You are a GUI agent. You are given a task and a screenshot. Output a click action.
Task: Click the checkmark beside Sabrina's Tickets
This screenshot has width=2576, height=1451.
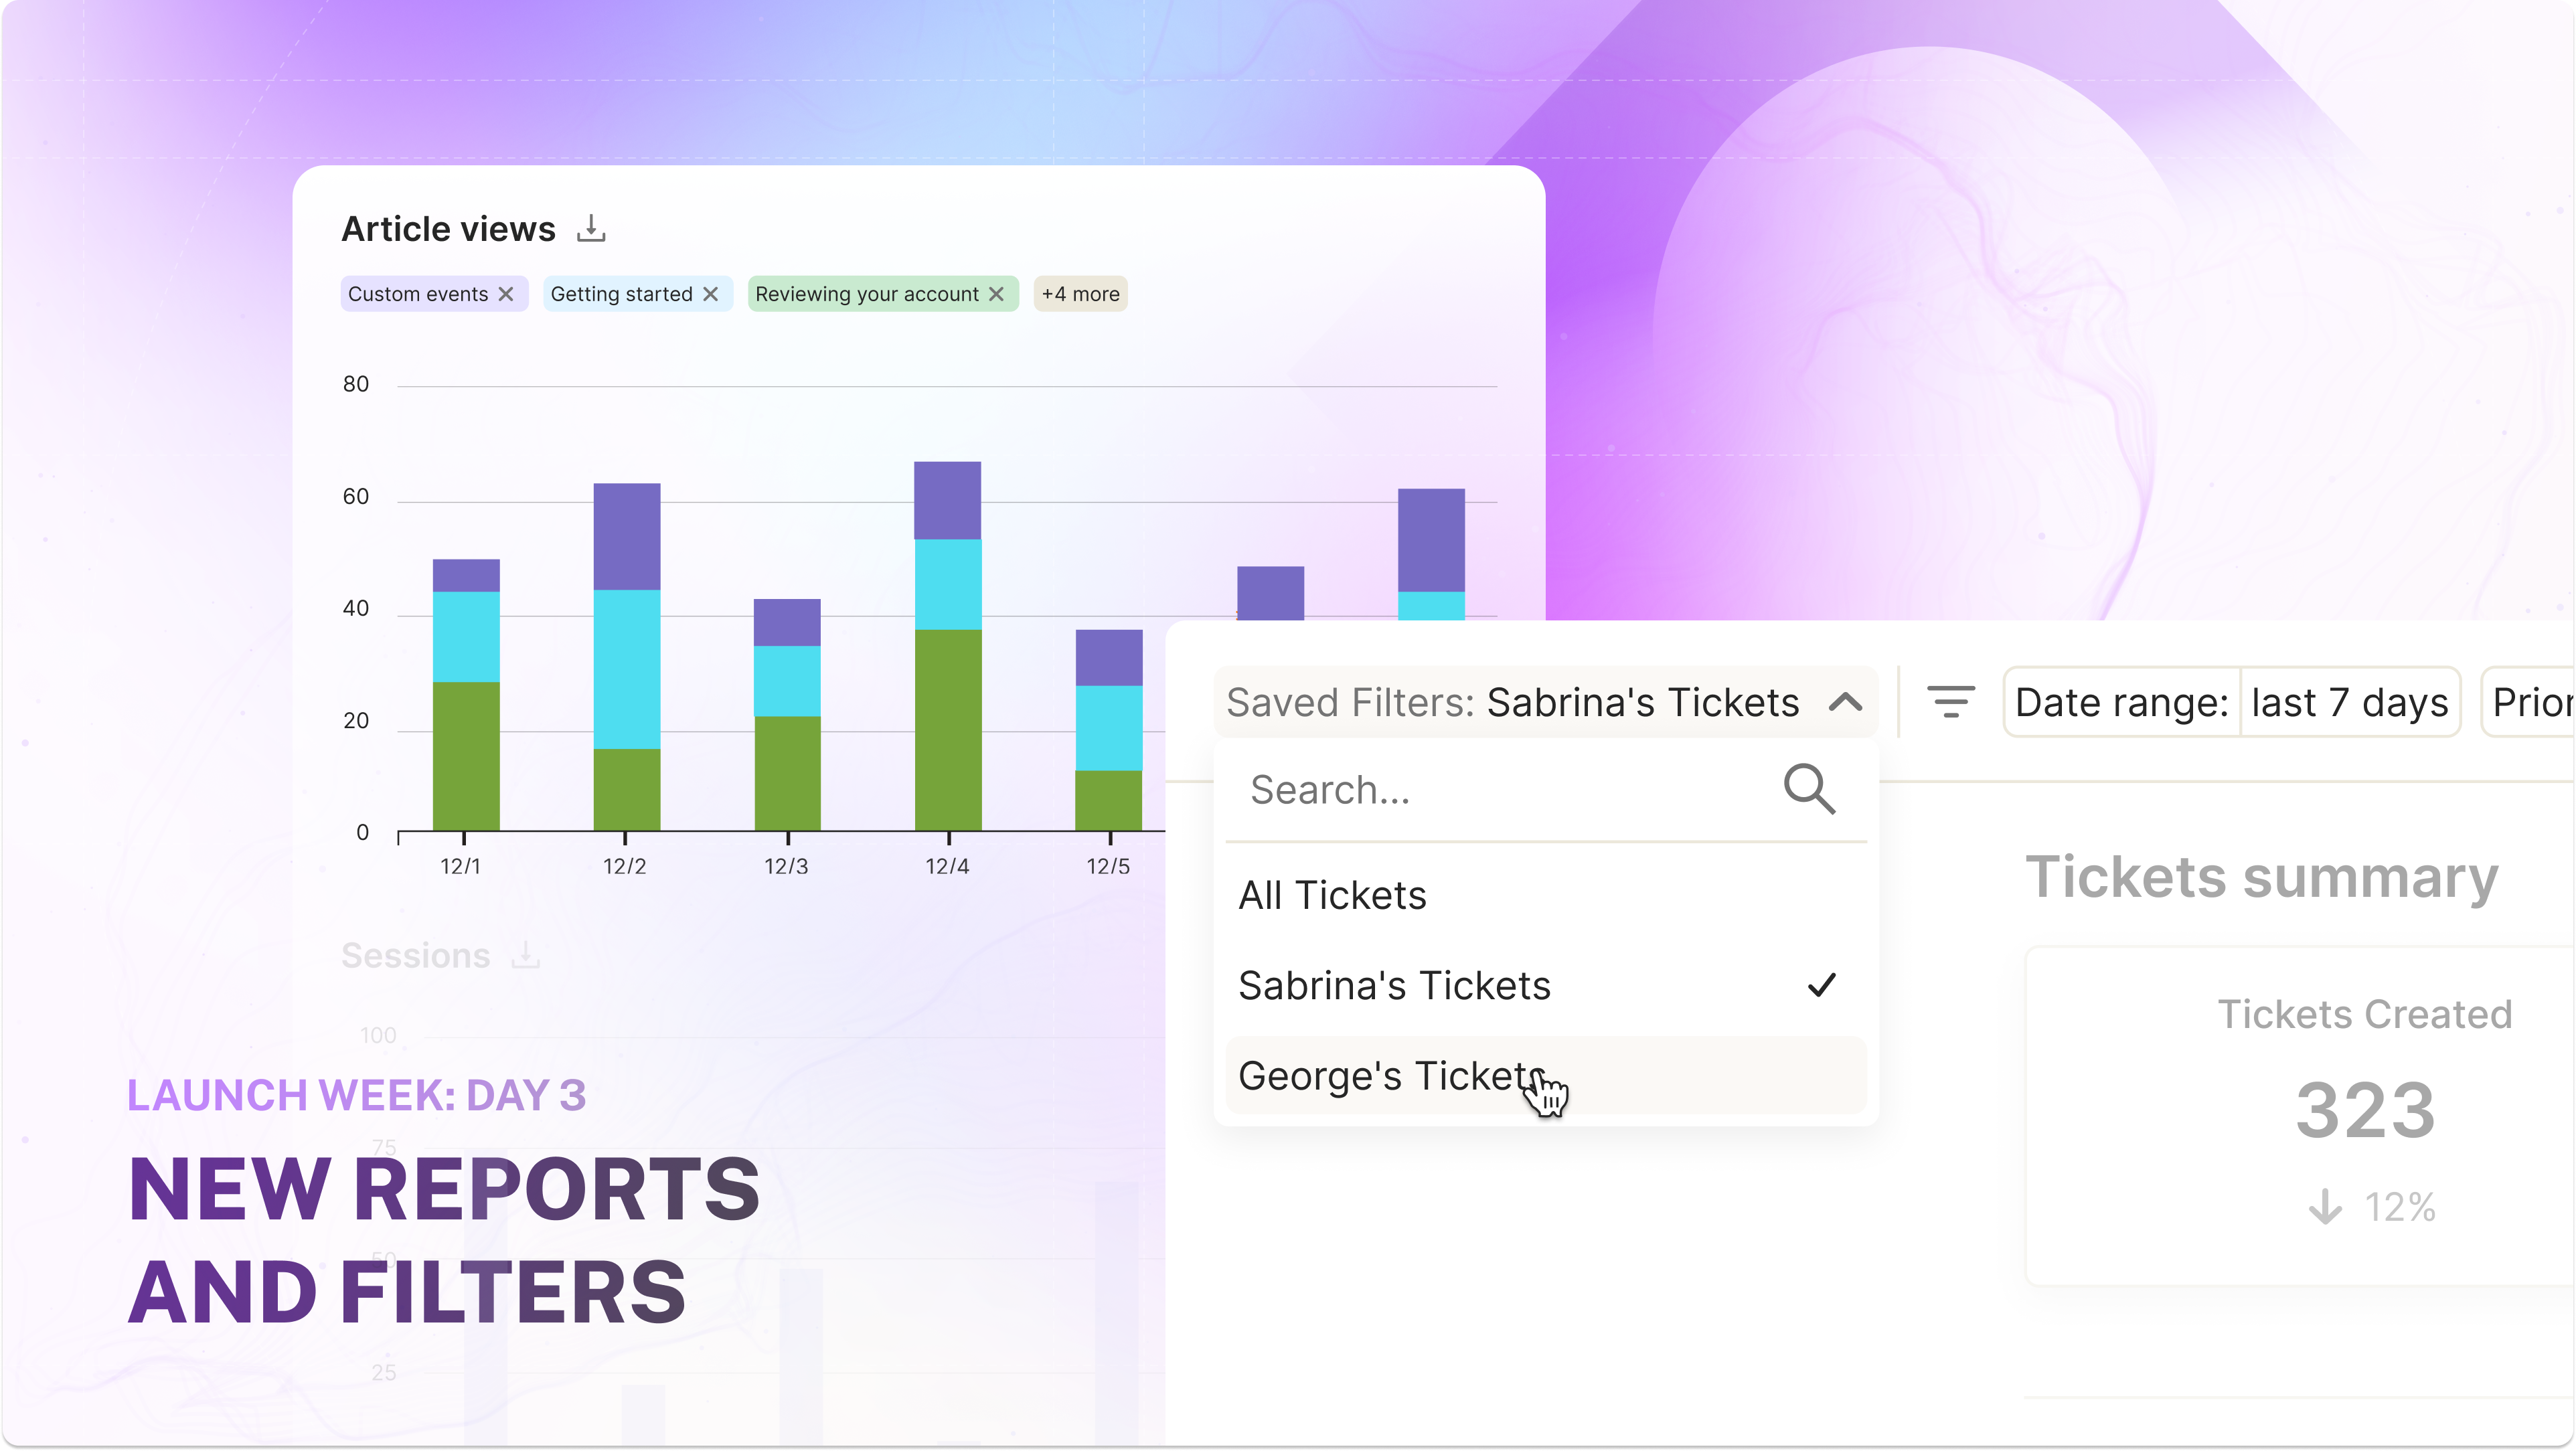coord(1822,986)
